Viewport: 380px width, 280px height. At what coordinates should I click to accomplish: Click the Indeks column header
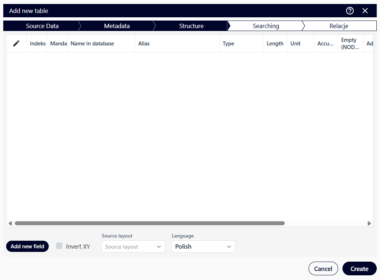tap(37, 43)
